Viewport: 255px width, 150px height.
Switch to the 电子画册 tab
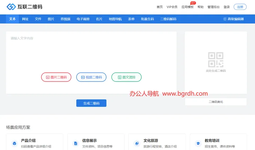(83, 19)
